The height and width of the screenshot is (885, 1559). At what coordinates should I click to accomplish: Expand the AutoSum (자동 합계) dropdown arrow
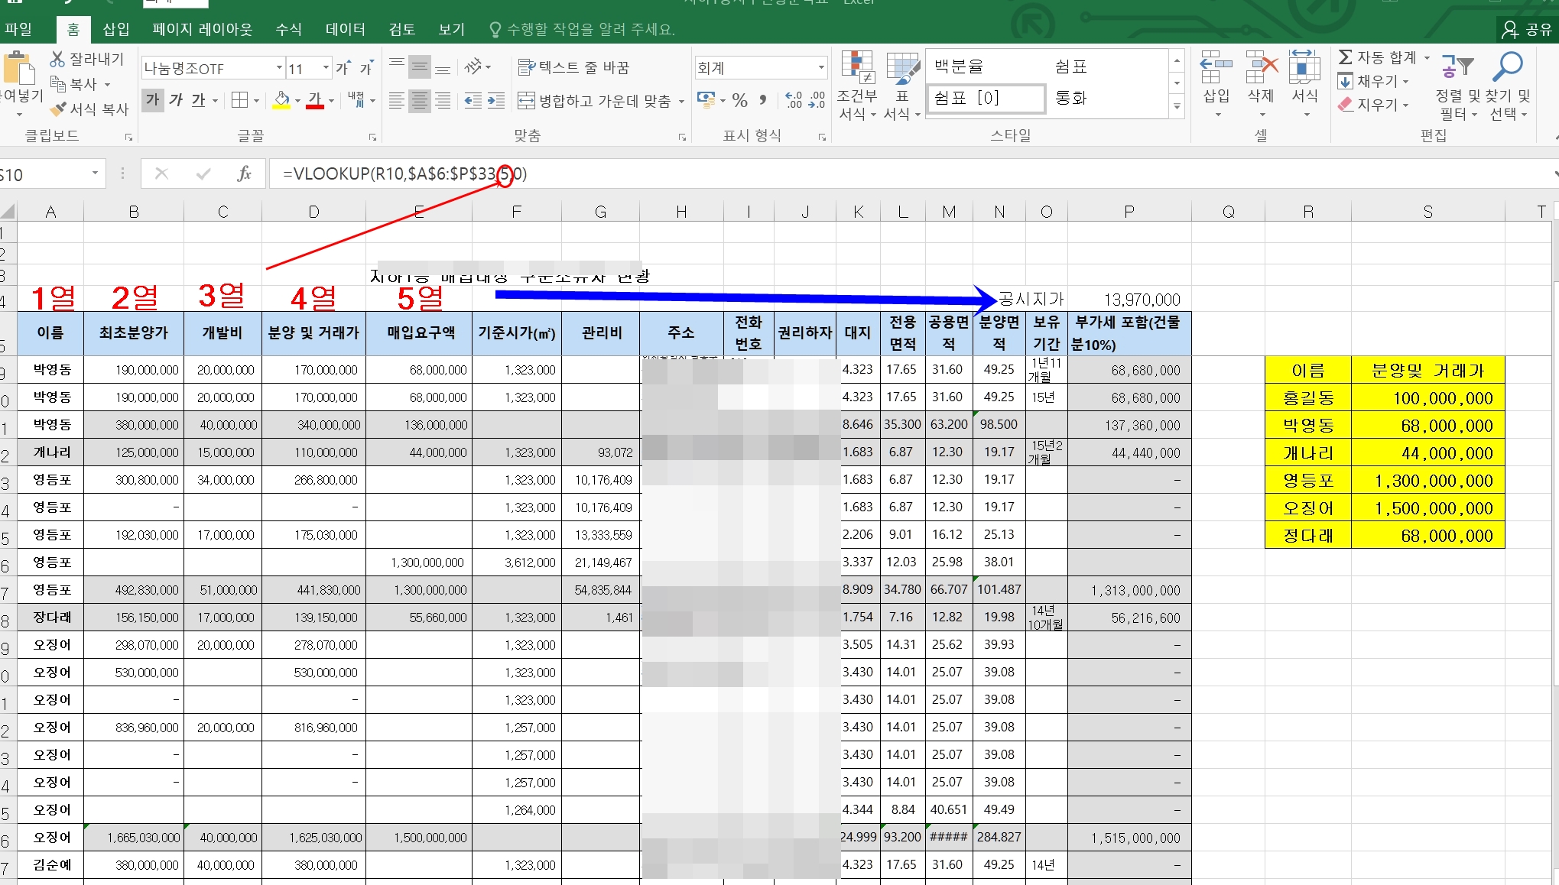1427,57
